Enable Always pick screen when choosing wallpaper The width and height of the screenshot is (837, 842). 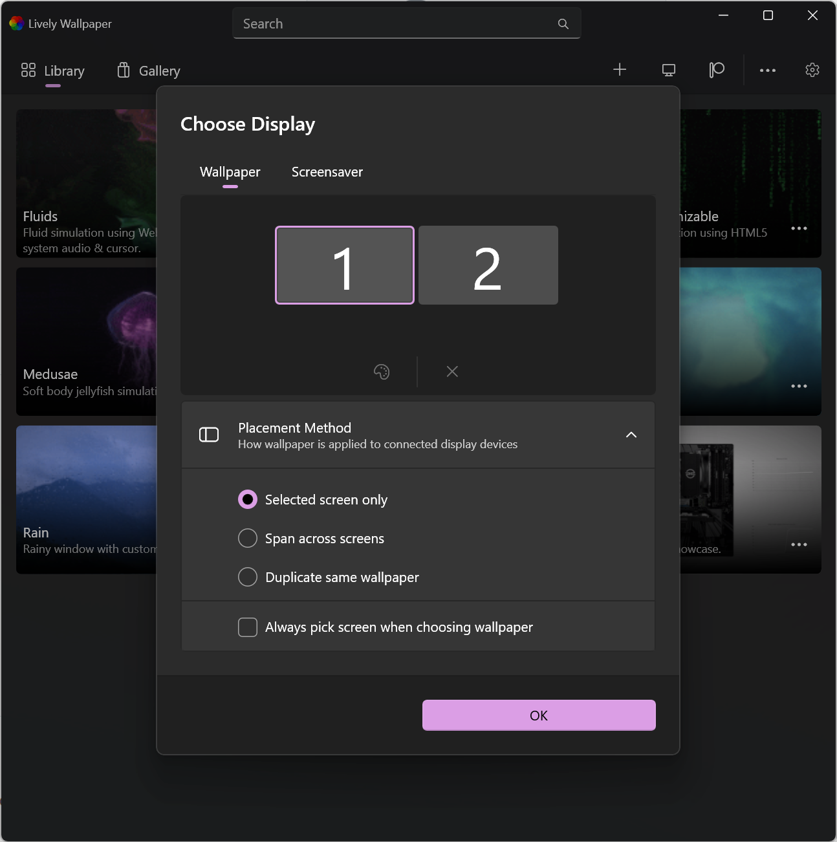248,627
